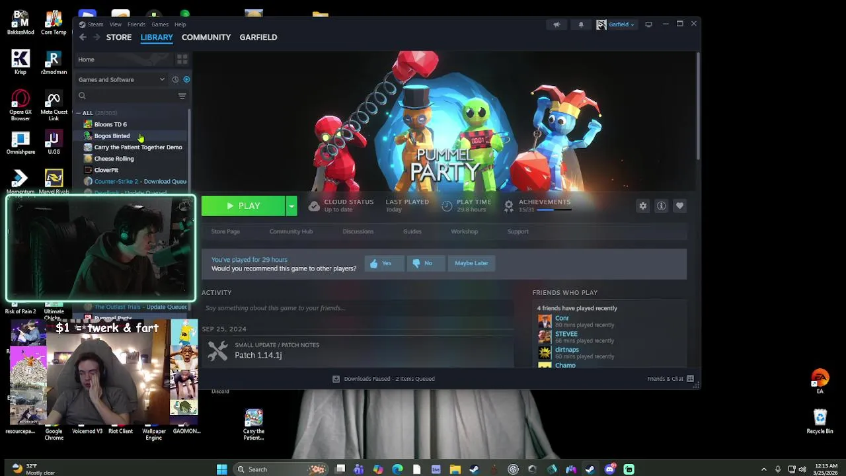Collapse the ALL games category
Image resolution: width=846 pixels, height=476 pixels.
pyautogui.click(x=79, y=113)
